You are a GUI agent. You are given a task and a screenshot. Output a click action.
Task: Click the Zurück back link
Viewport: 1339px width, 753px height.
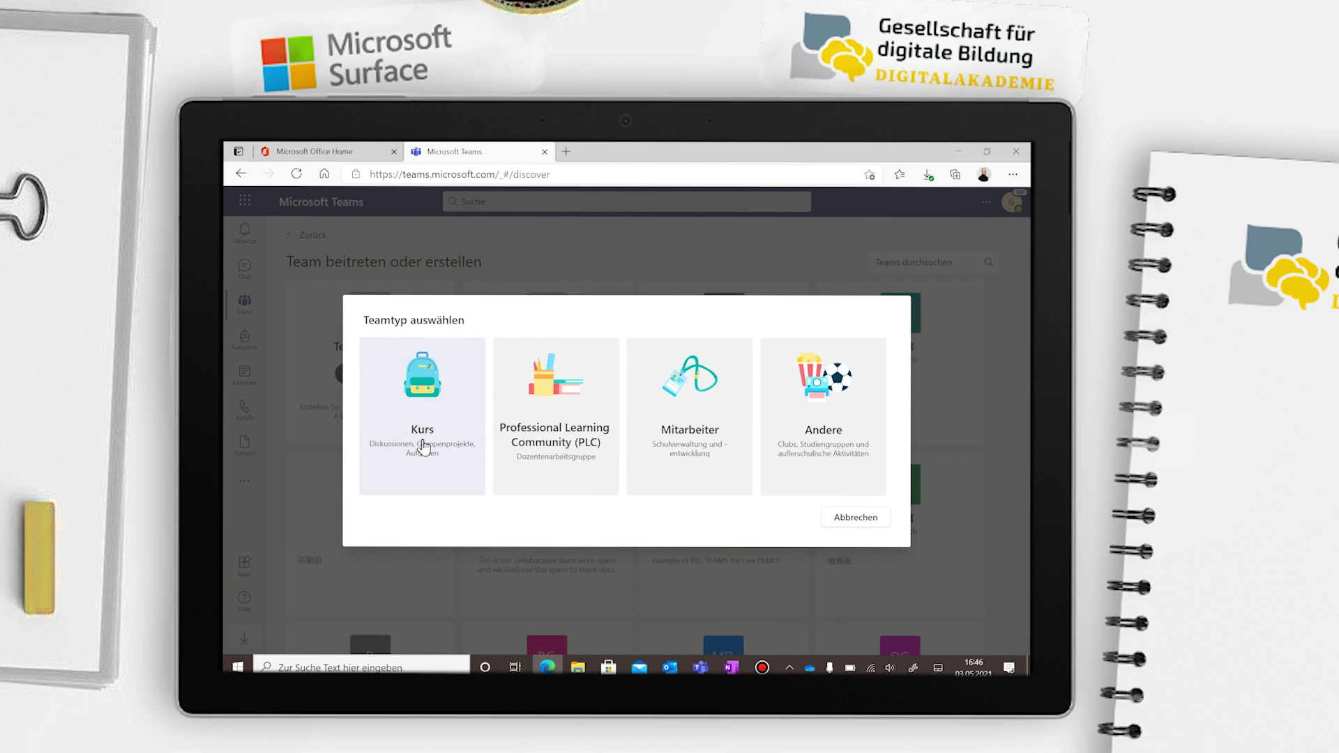click(x=307, y=235)
